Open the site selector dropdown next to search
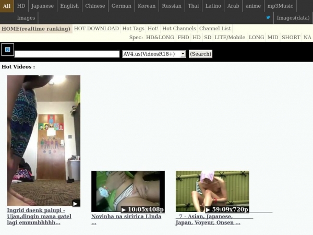Image resolution: width=313 pixels, height=235 pixels. pyautogui.click(x=154, y=54)
